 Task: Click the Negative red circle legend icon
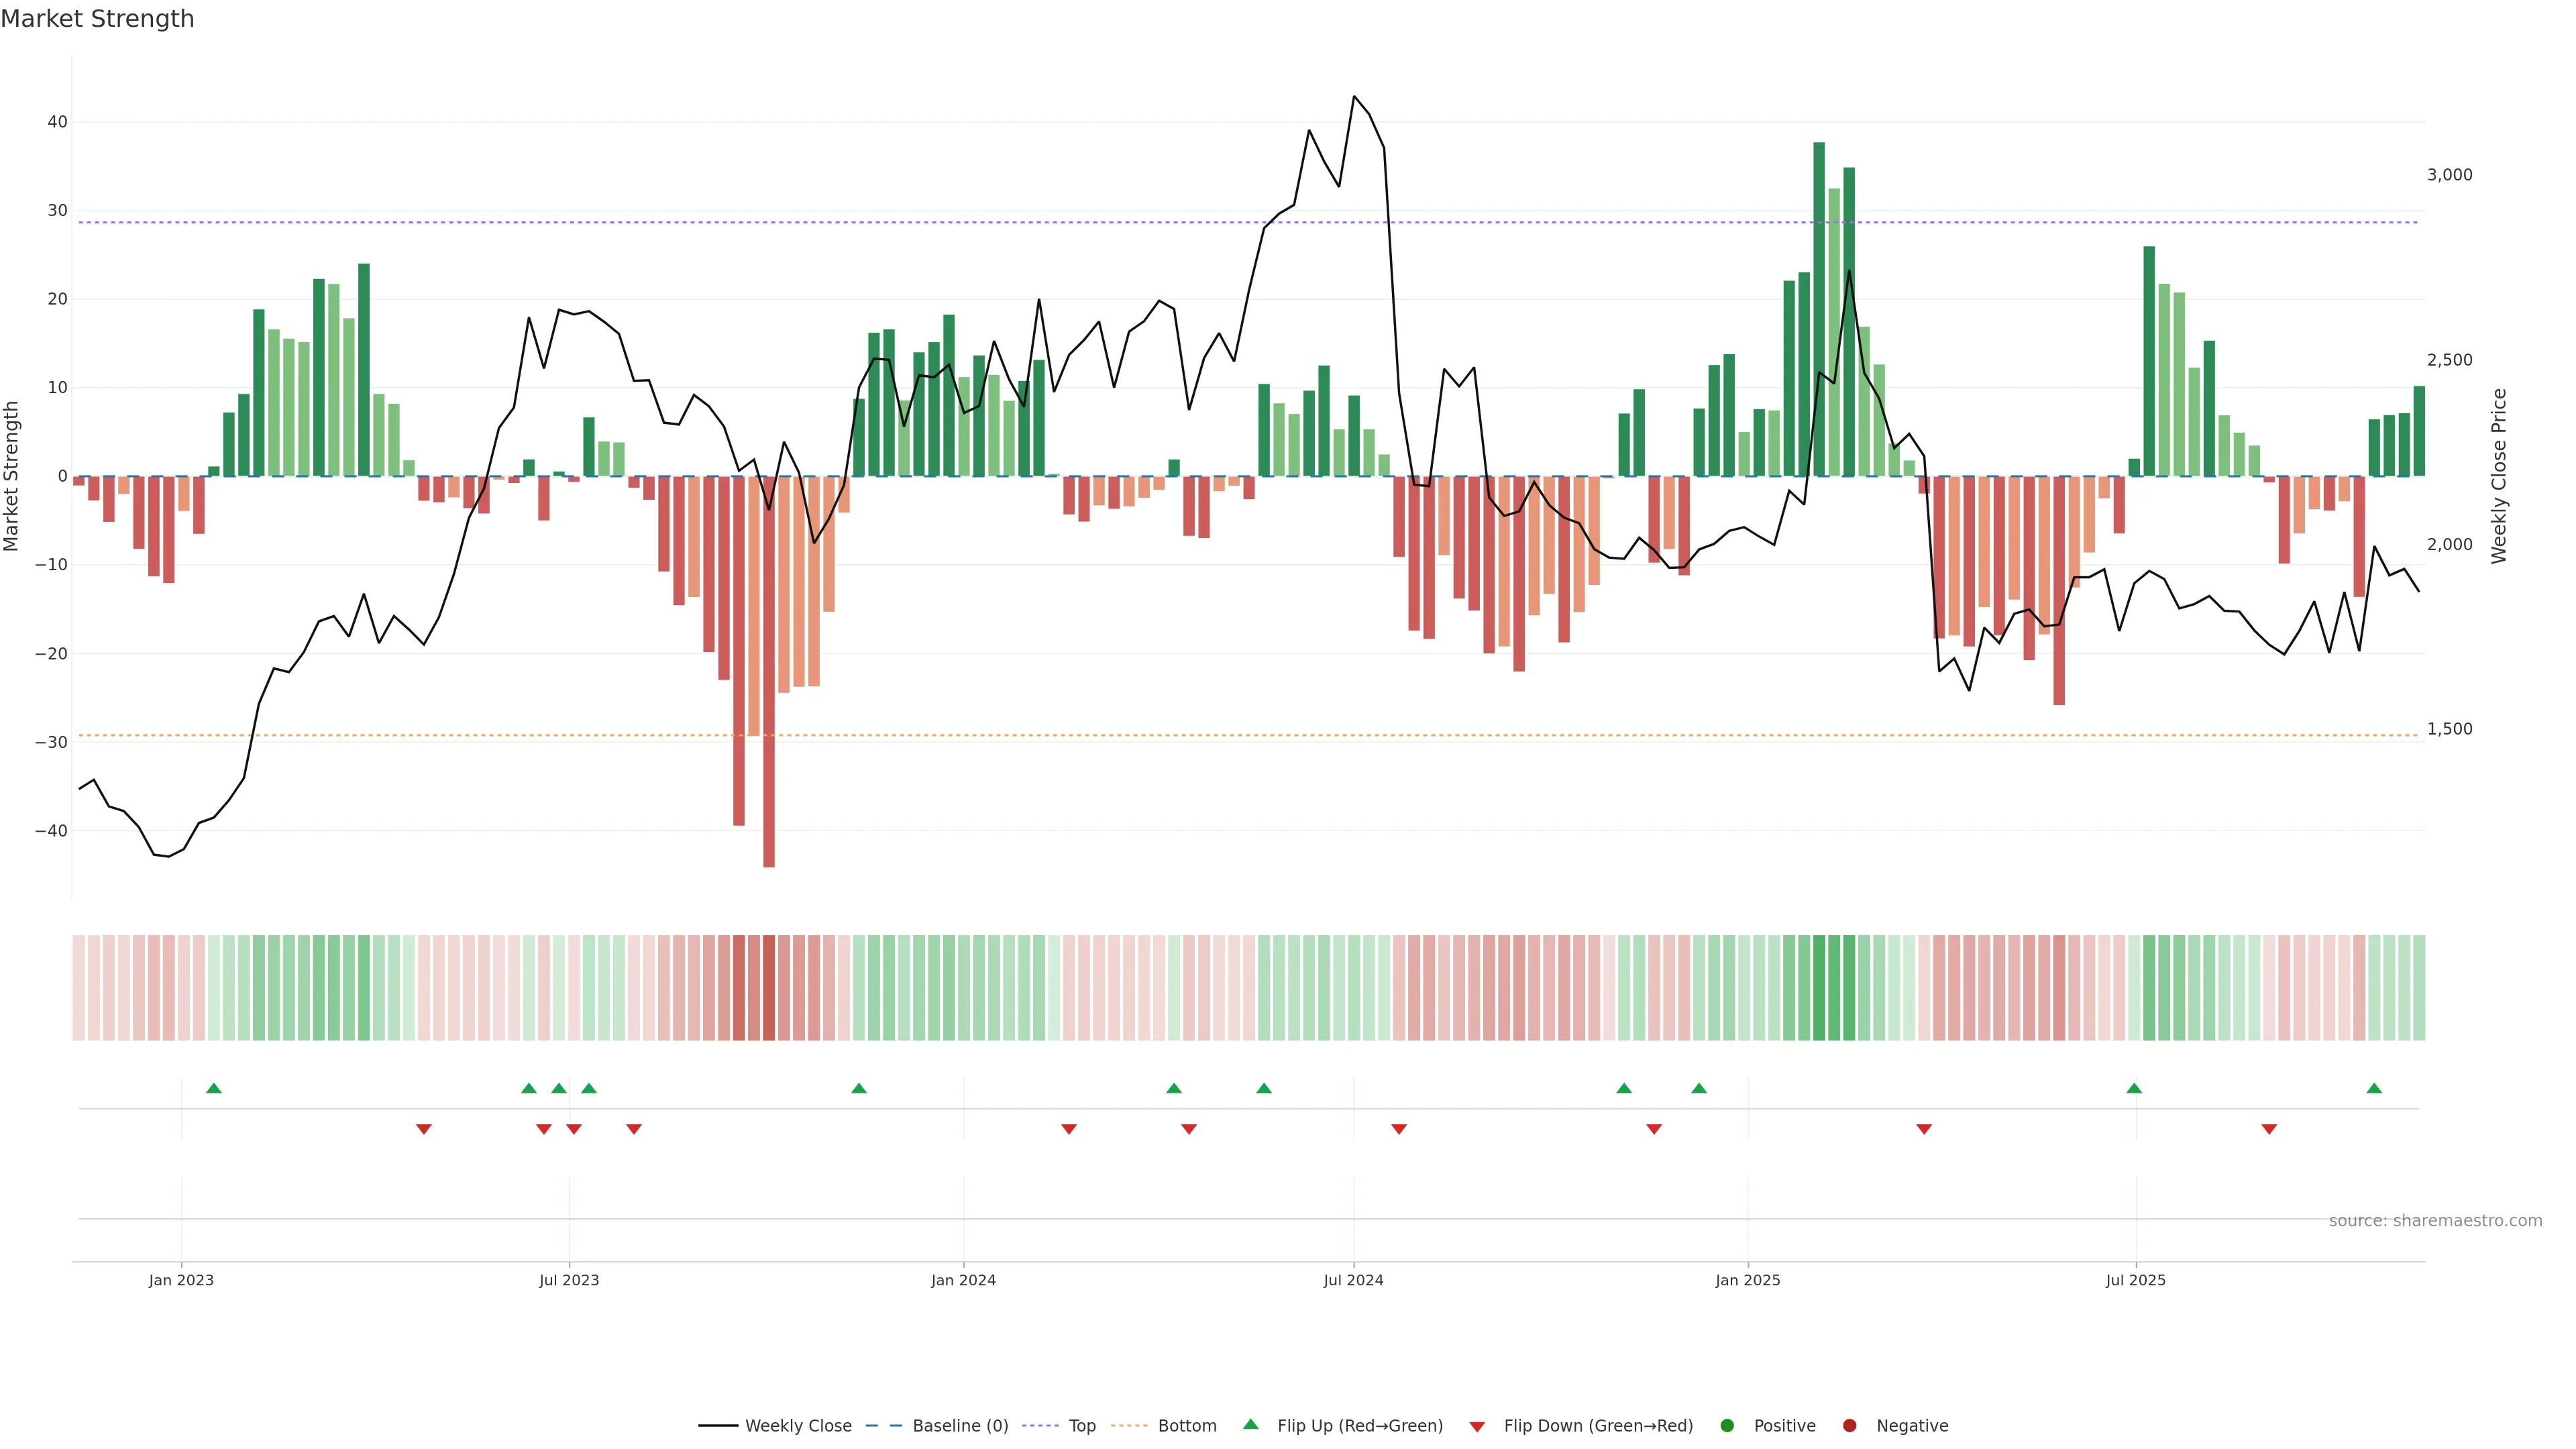[x=1849, y=1426]
